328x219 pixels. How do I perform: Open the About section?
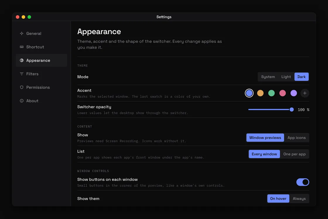tap(41, 101)
